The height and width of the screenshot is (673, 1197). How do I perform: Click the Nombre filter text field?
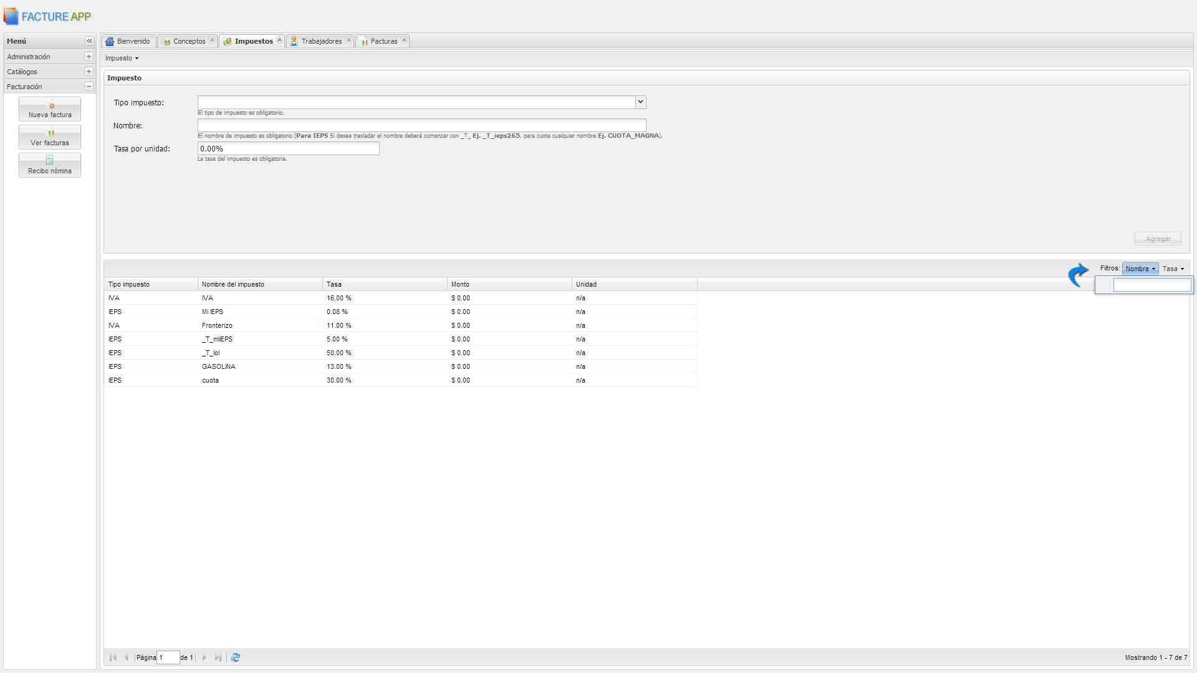(1151, 285)
